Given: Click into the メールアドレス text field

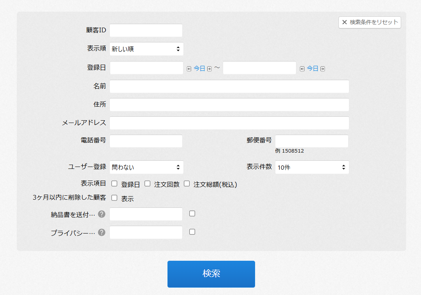Looking at the screenshot, I should click(229, 123).
